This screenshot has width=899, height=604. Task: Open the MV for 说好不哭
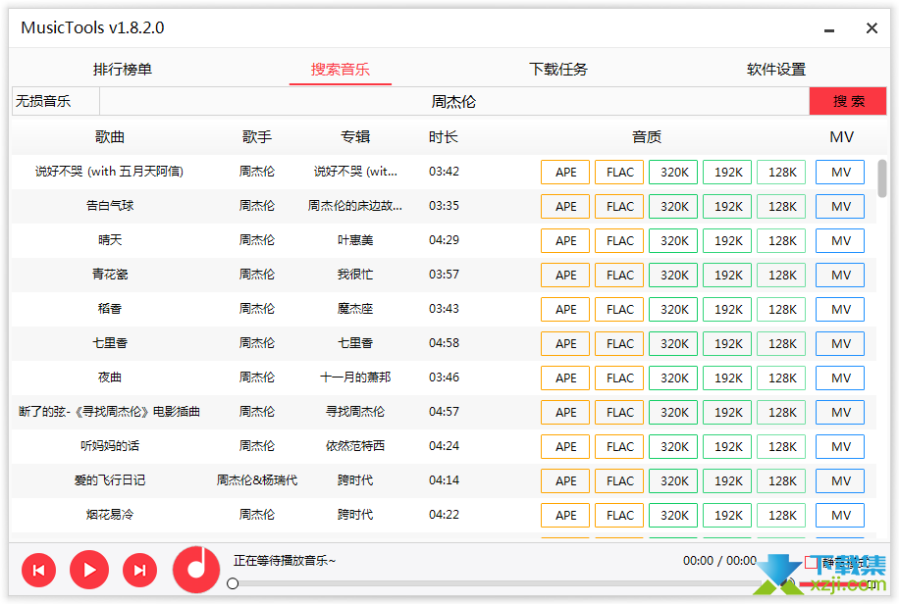pyautogui.click(x=840, y=172)
